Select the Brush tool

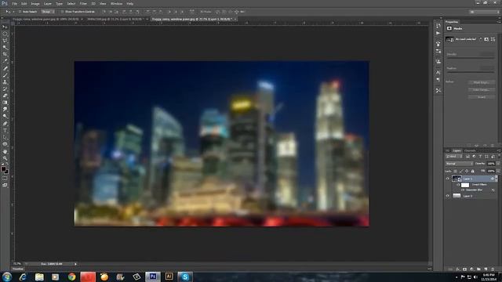point(5,75)
